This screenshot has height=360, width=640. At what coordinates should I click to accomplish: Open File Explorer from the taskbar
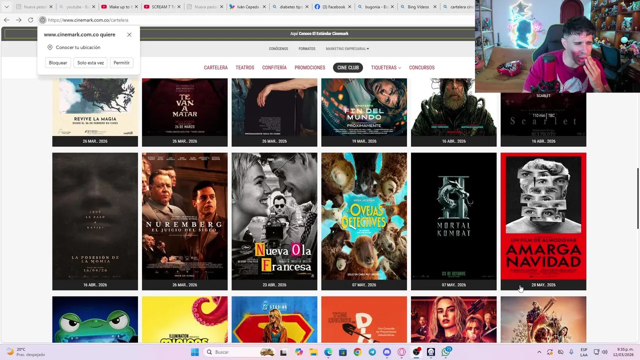point(313,352)
